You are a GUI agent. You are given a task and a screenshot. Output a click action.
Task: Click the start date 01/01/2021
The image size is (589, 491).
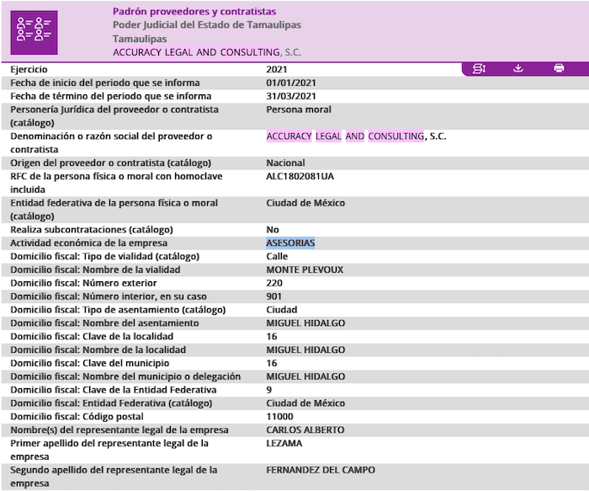point(291,83)
